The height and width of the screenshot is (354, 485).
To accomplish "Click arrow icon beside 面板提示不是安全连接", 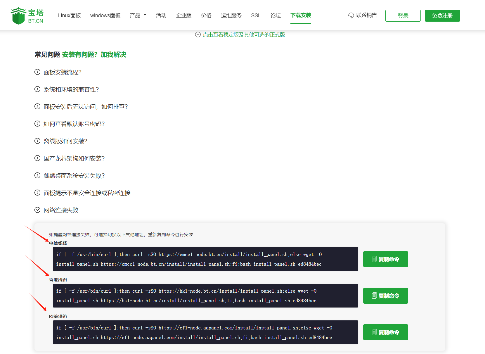I will pyautogui.click(x=37, y=193).
